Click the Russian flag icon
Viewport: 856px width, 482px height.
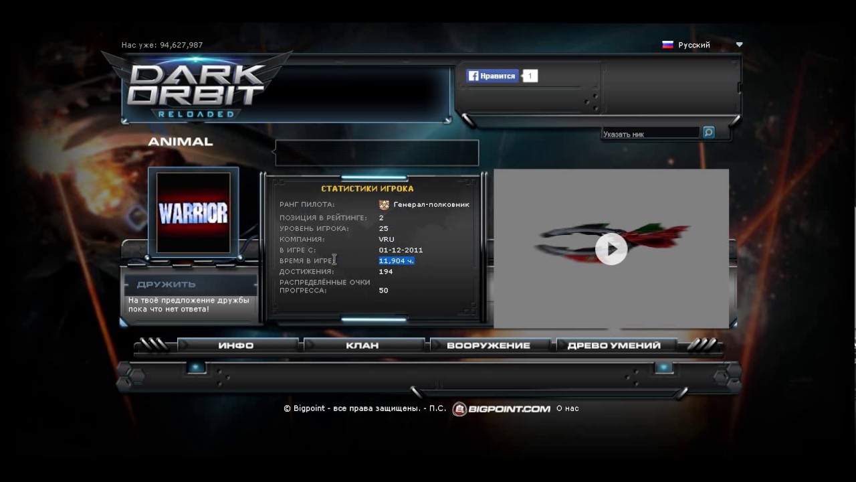[667, 45]
